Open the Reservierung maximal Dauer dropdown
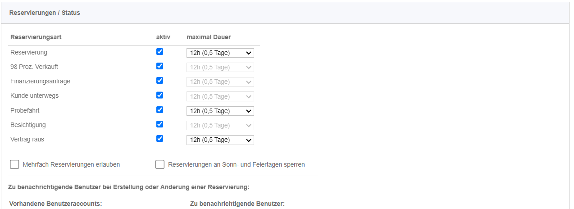Image resolution: width=574 pixels, height=209 pixels. [x=220, y=53]
